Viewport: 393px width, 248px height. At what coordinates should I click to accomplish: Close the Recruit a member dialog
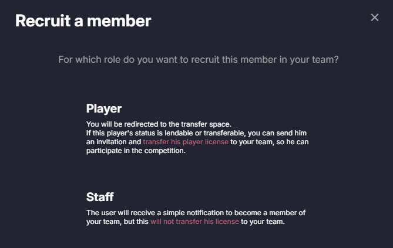click(x=375, y=18)
